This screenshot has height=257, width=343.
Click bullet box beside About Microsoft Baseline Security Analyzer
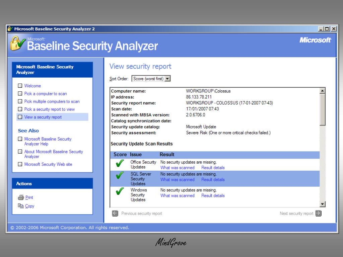pos(20,152)
